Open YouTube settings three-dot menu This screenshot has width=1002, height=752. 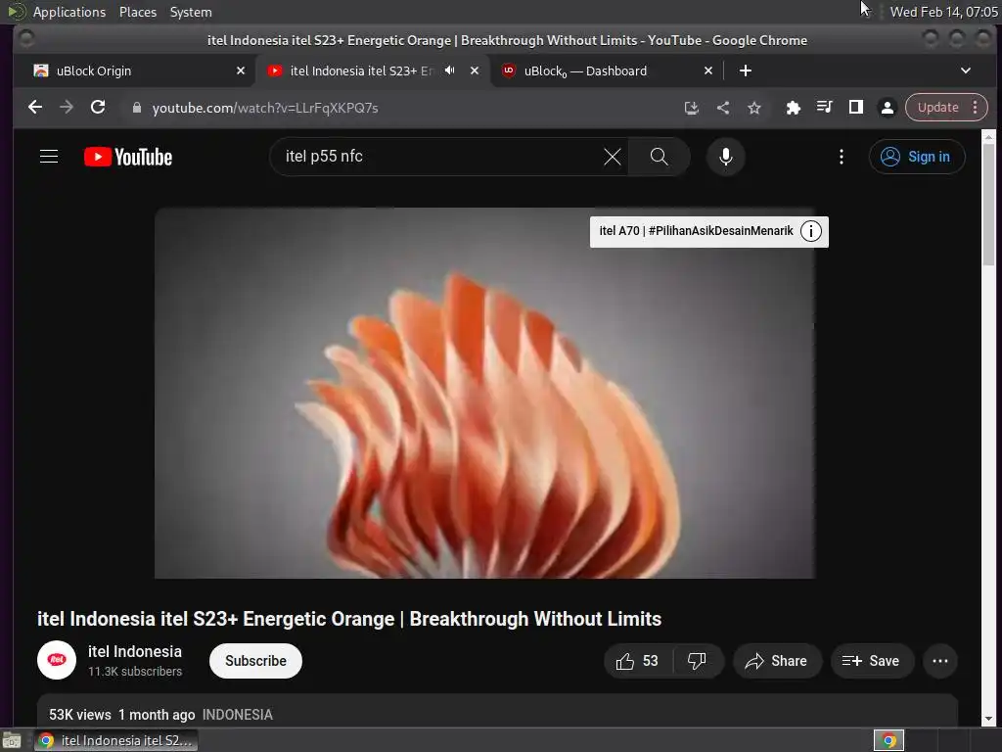pyautogui.click(x=841, y=157)
